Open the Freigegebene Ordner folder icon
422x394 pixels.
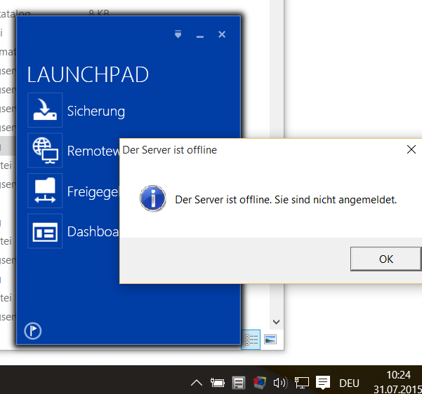pos(45,191)
